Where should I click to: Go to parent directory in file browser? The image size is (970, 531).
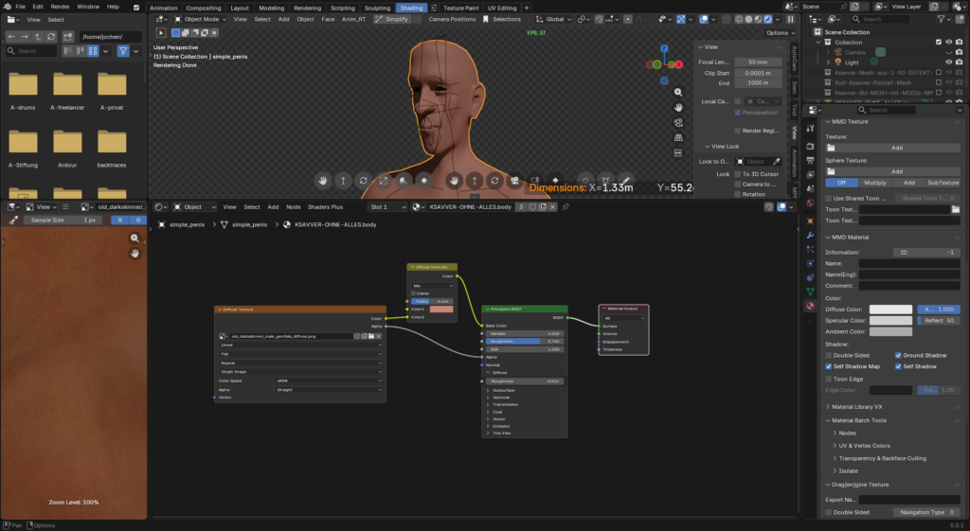[38, 37]
